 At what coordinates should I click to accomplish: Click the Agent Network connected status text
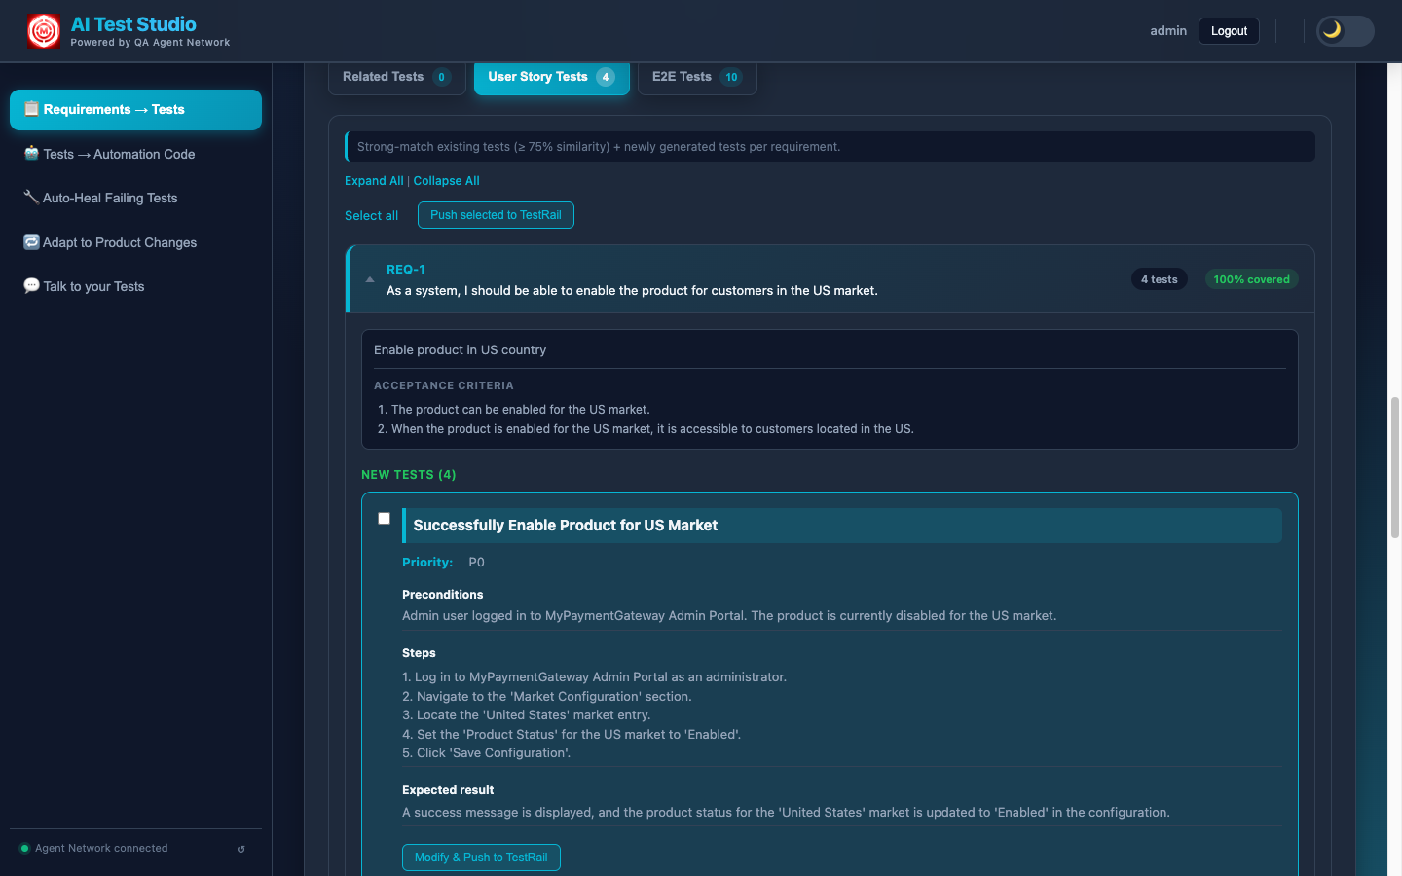point(101,849)
